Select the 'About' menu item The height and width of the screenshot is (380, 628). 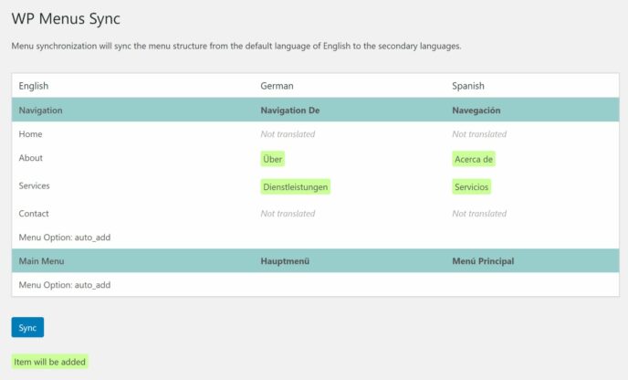[x=30, y=158]
